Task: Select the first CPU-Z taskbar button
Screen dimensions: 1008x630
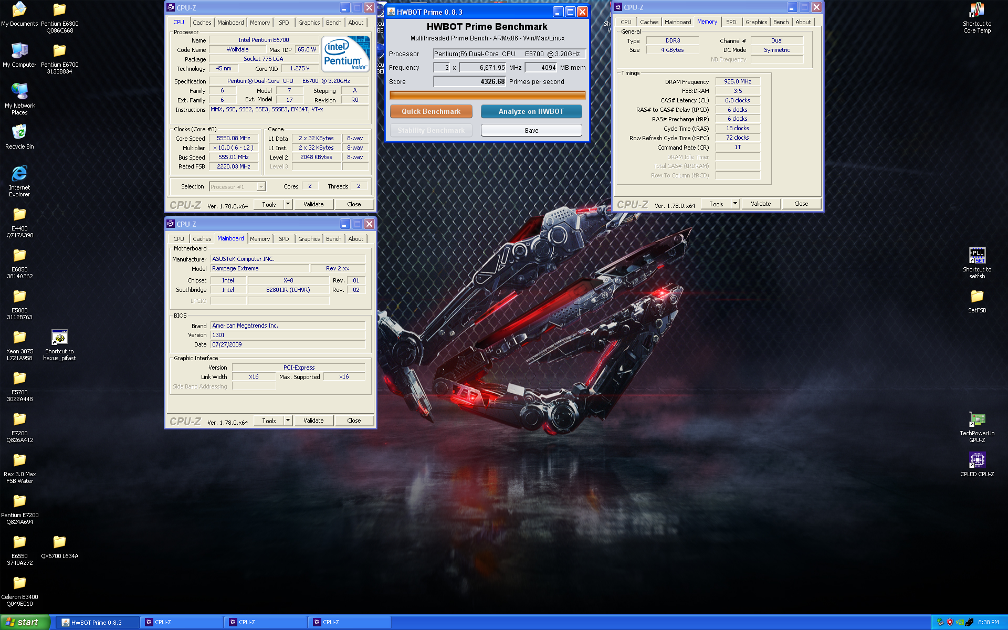Action: [x=182, y=622]
